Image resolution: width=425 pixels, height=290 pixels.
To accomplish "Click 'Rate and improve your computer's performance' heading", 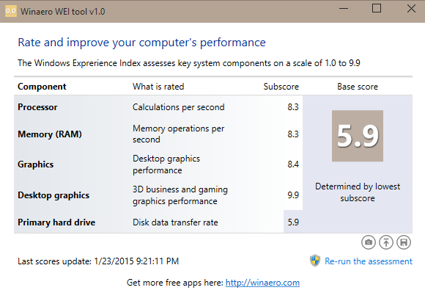I will click(x=141, y=43).
